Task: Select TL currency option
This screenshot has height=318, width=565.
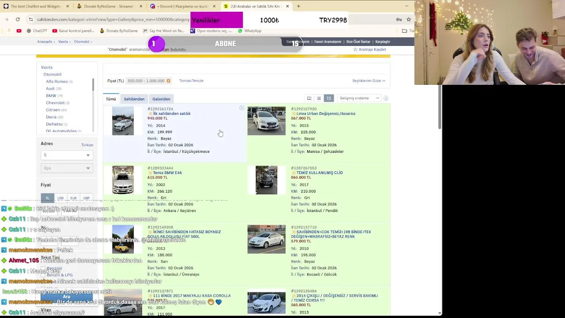Action: click(47, 198)
